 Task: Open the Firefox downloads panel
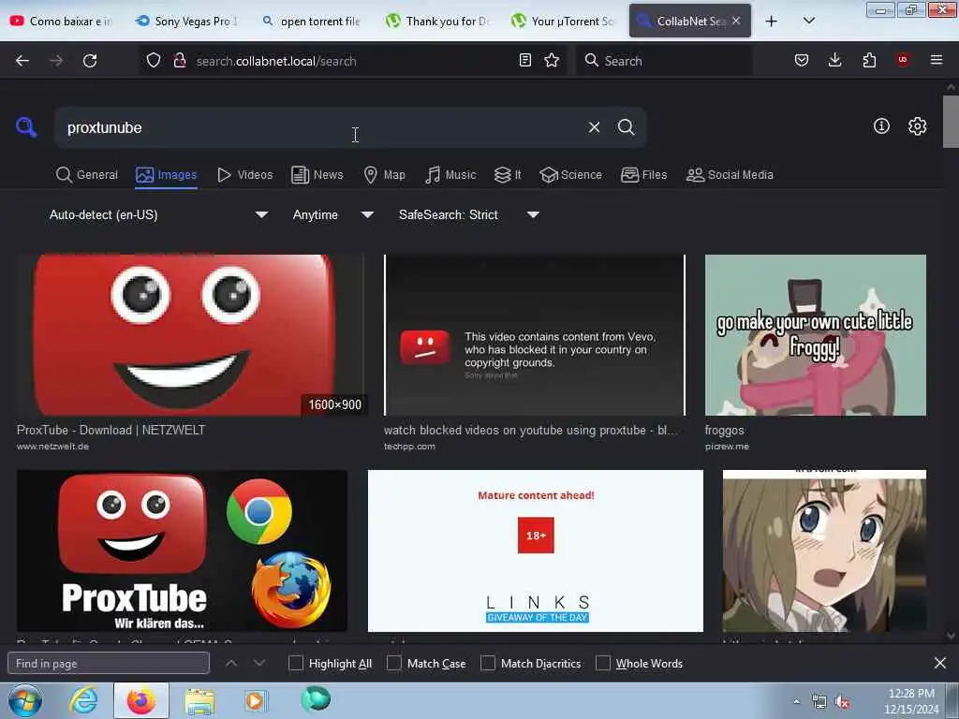click(834, 60)
